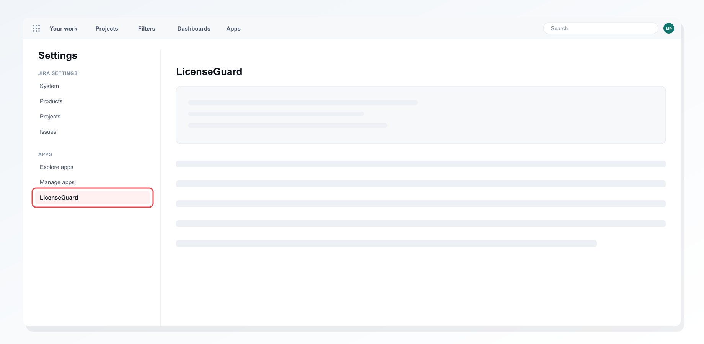
Task: Go to System settings
Action: click(x=49, y=86)
